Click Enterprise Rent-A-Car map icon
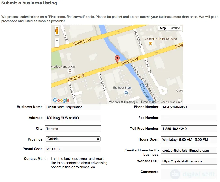The image size is (220, 182). (70, 71)
